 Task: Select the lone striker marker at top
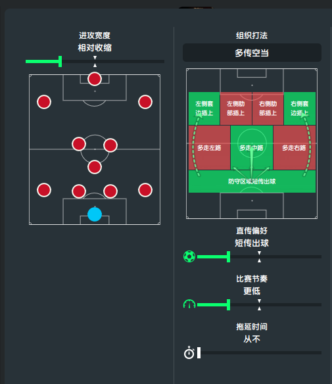coord(95,79)
